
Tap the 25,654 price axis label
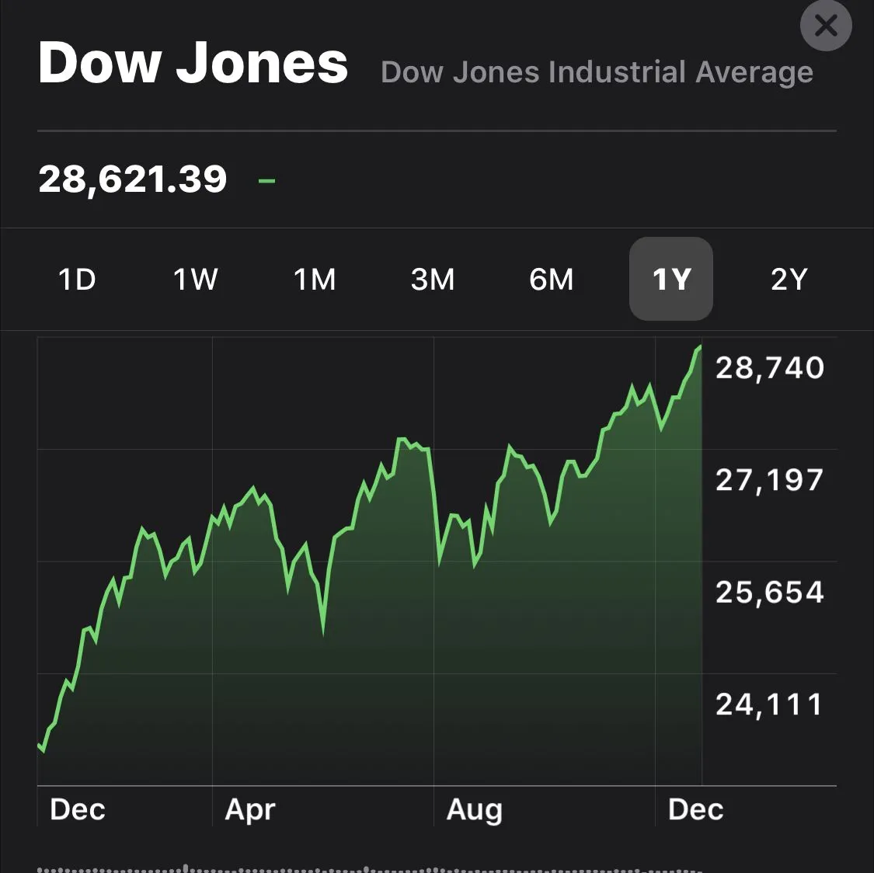pos(769,593)
